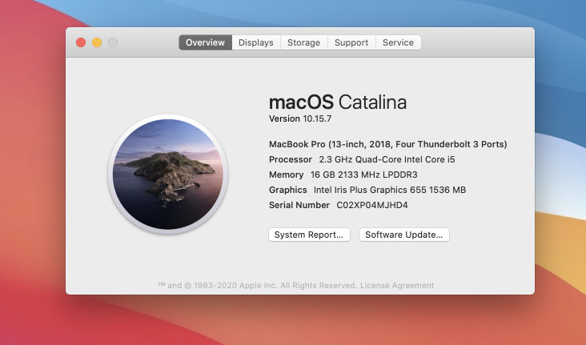The height and width of the screenshot is (345, 586).
Task: Click the Version 10.15.7 text
Action: (x=300, y=118)
